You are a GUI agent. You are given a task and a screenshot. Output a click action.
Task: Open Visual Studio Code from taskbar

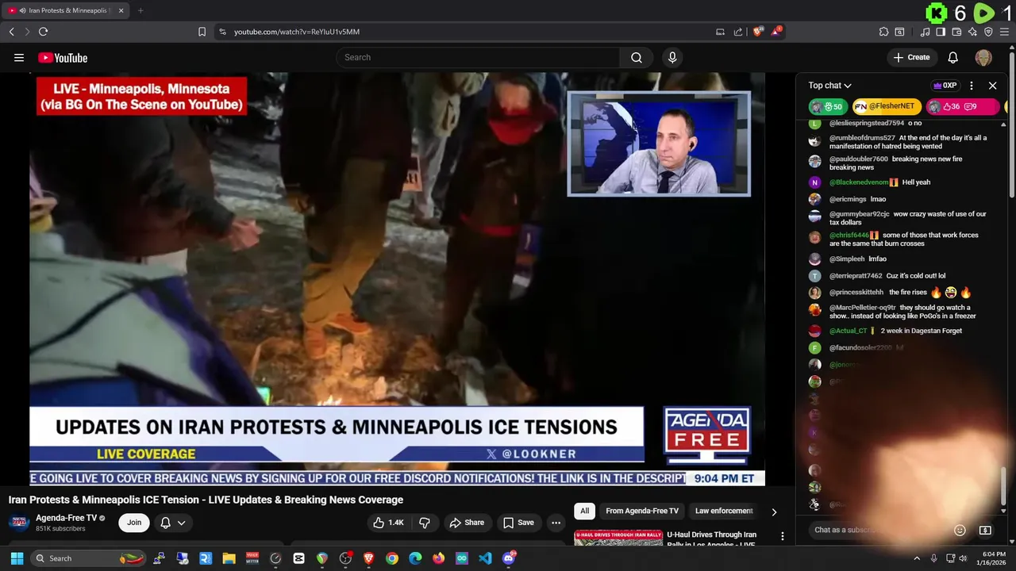coord(485,558)
